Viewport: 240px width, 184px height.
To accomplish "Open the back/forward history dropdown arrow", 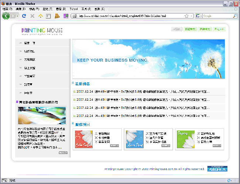I will (x=17, y=16).
